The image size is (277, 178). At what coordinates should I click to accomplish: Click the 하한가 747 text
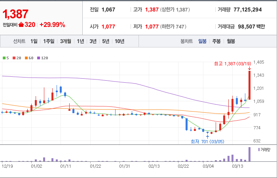[x=173, y=27]
